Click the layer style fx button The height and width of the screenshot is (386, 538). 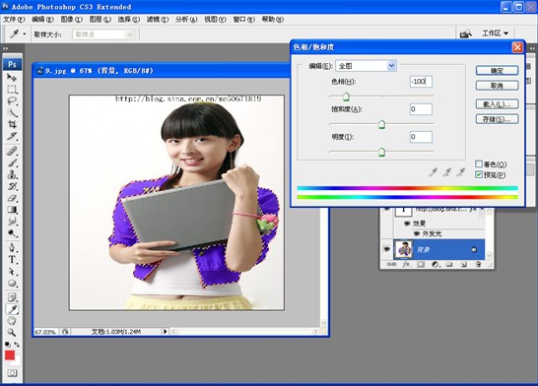click(x=406, y=264)
